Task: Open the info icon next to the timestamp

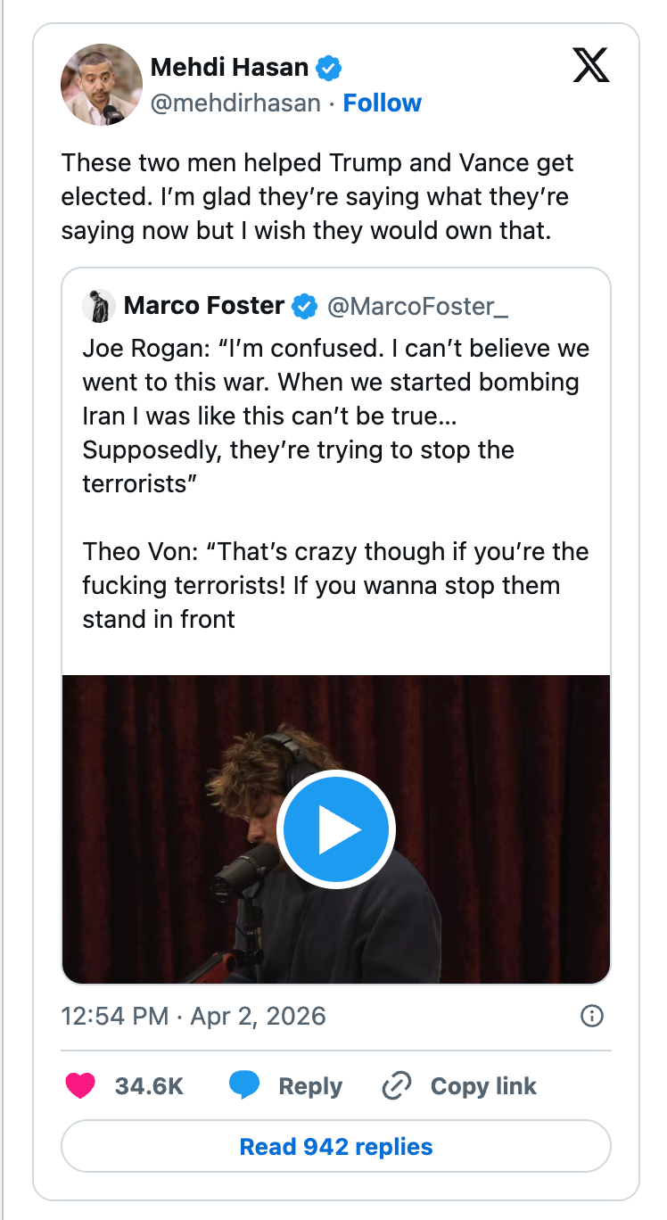Action: (591, 1016)
